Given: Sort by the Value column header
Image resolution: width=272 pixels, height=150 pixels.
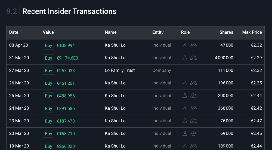Looking at the screenshot, I should pos(48,32).
